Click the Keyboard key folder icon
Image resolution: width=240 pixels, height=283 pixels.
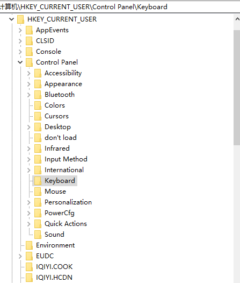[x=38, y=181]
